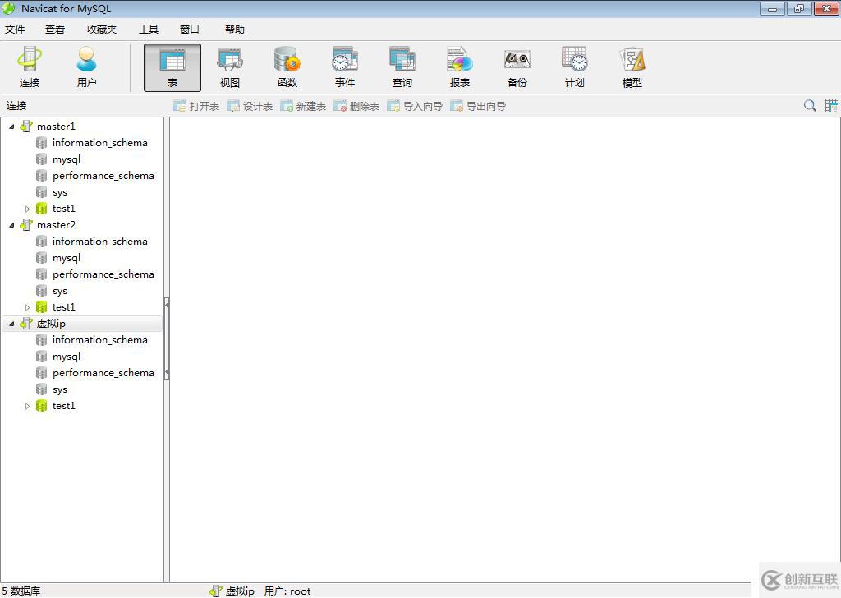Switch to the 视图 (View) objects
The height and width of the screenshot is (598, 841).
pyautogui.click(x=230, y=67)
